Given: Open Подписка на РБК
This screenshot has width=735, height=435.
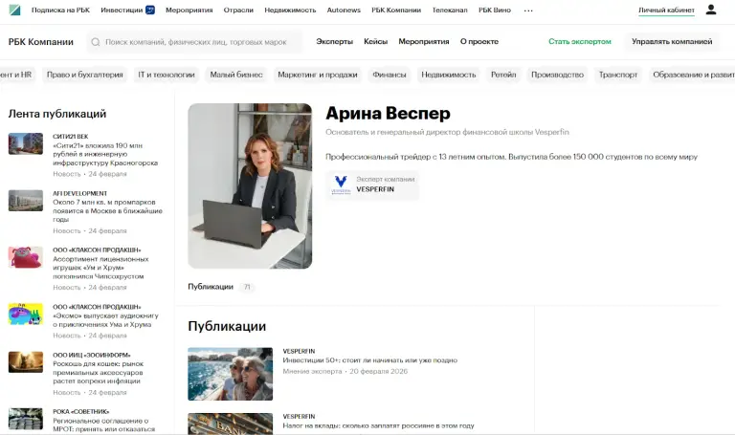Looking at the screenshot, I should click(60, 10).
